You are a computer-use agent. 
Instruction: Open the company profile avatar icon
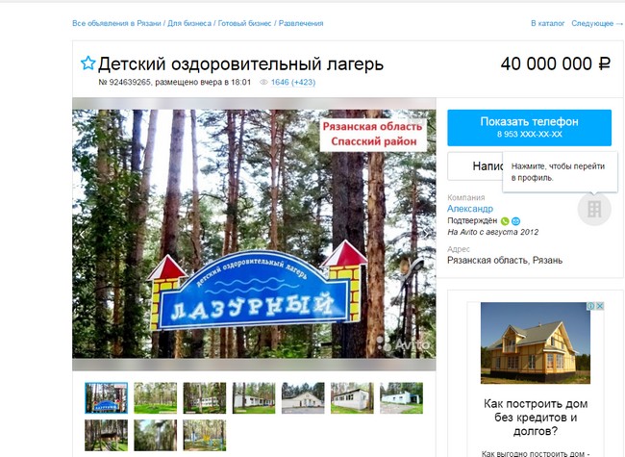tap(594, 209)
